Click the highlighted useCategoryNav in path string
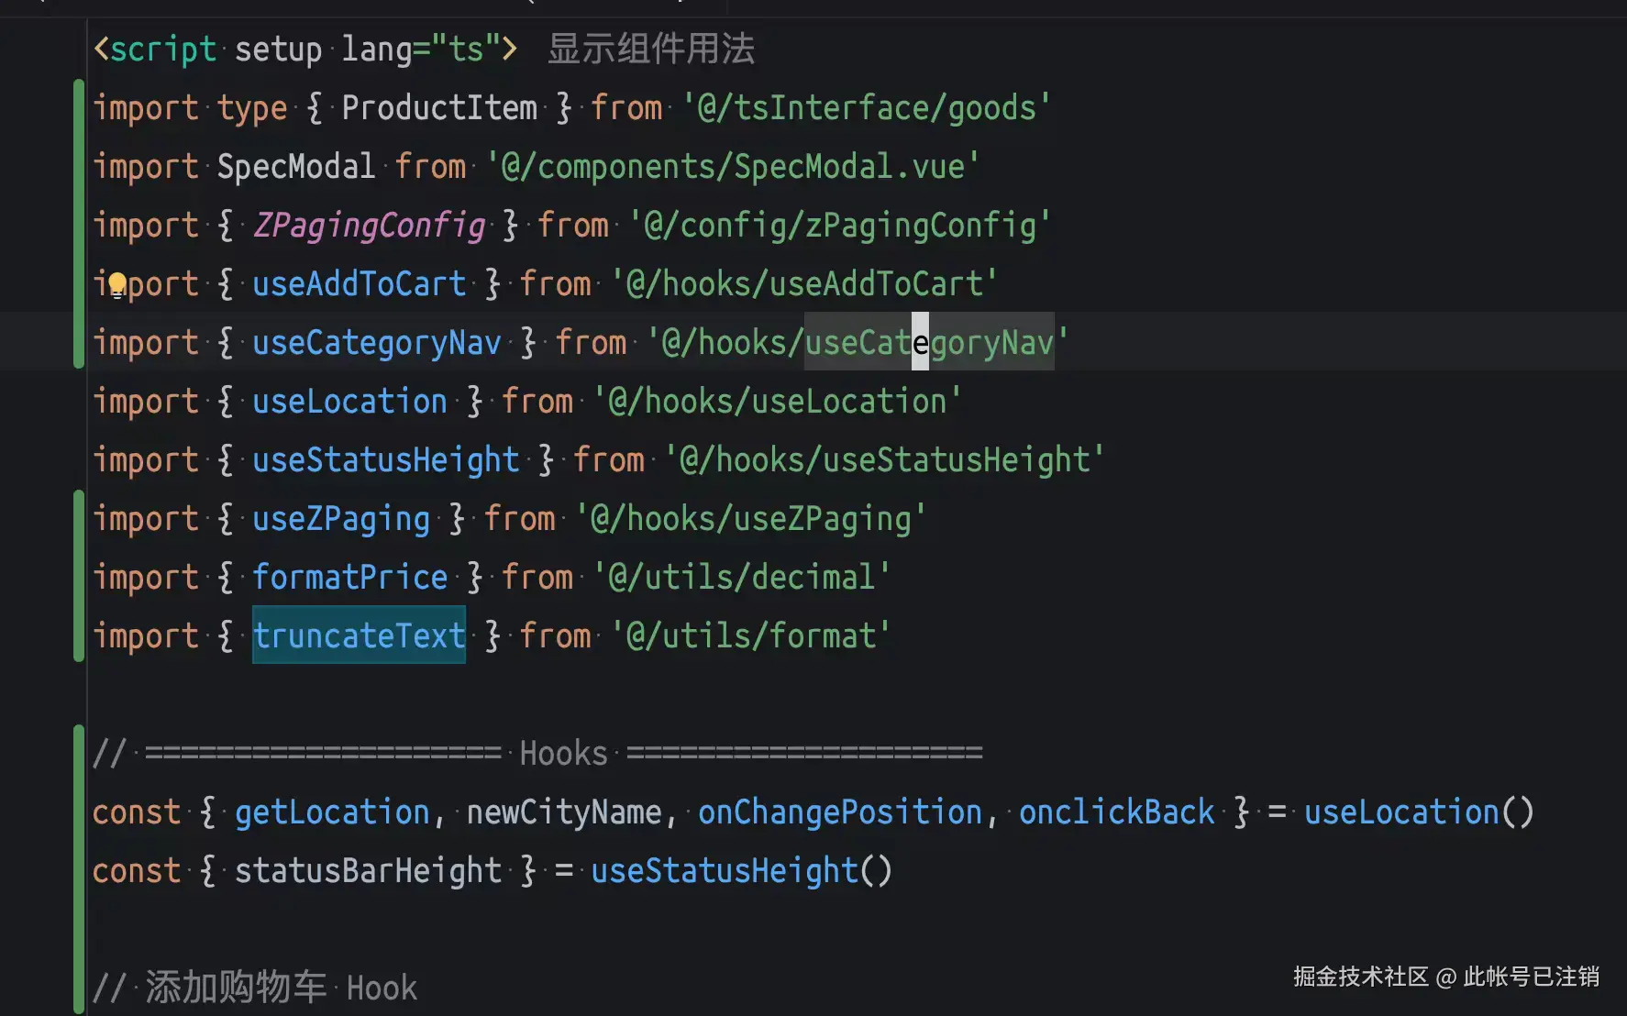Viewport: 1627px width, 1016px height. click(929, 343)
